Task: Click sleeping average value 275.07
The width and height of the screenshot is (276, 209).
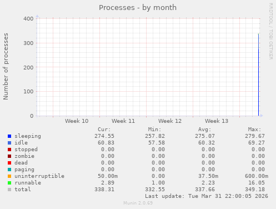Action: coord(205,136)
